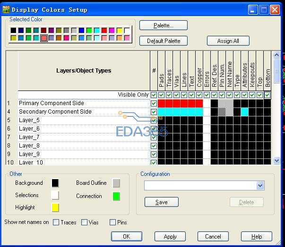Image resolution: width=285 pixels, height=247 pixels.
Task: Click the gray Board Outline color box
Action: (x=116, y=183)
